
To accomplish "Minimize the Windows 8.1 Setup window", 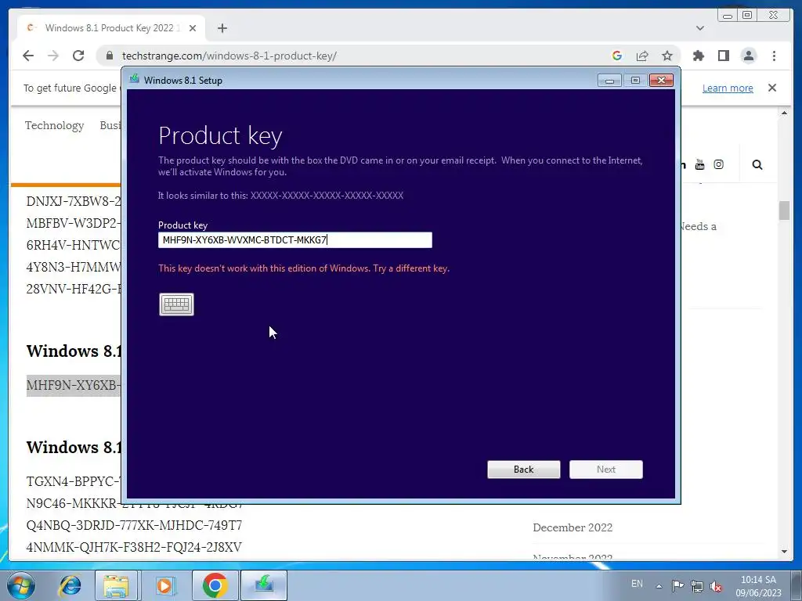I will point(609,81).
